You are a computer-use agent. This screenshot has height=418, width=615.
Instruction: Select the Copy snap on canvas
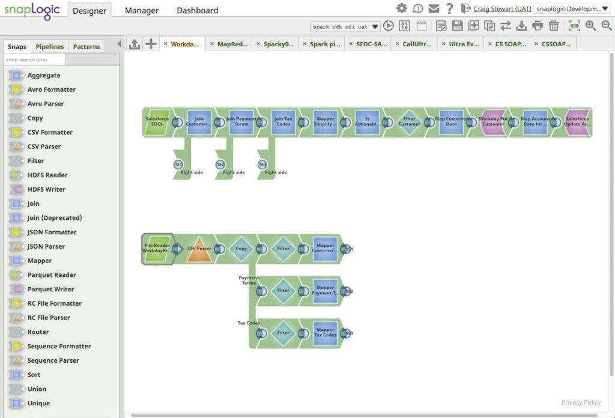click(241, 249)
